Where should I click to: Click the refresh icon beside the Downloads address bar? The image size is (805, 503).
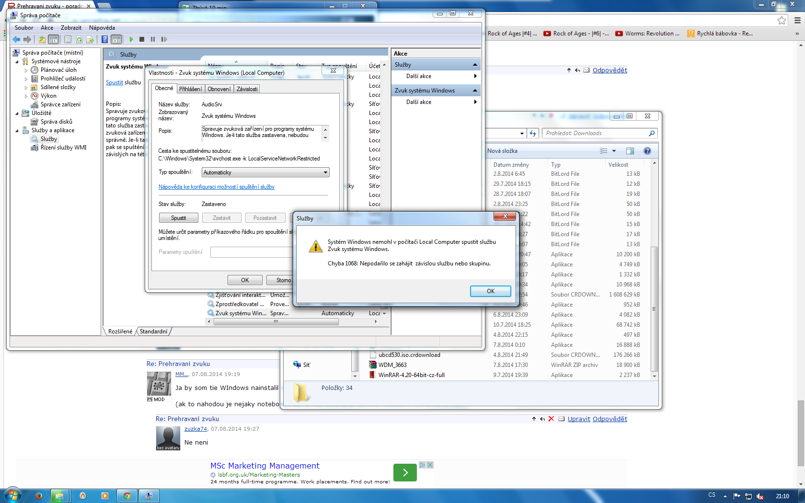533,133
